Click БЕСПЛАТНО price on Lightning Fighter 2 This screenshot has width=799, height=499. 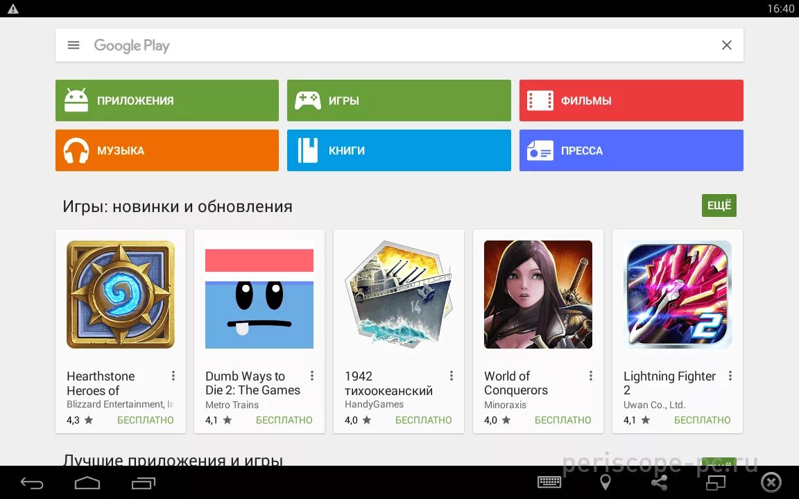coord(702,420)
